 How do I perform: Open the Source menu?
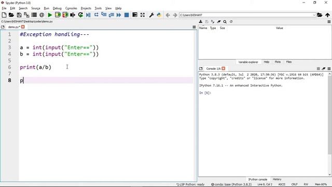click(x=36, y=8)
